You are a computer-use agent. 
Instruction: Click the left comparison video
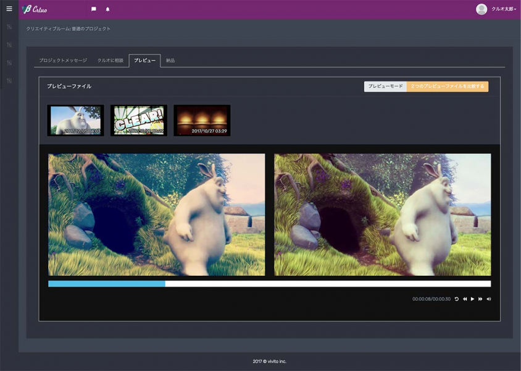(157, 215)
